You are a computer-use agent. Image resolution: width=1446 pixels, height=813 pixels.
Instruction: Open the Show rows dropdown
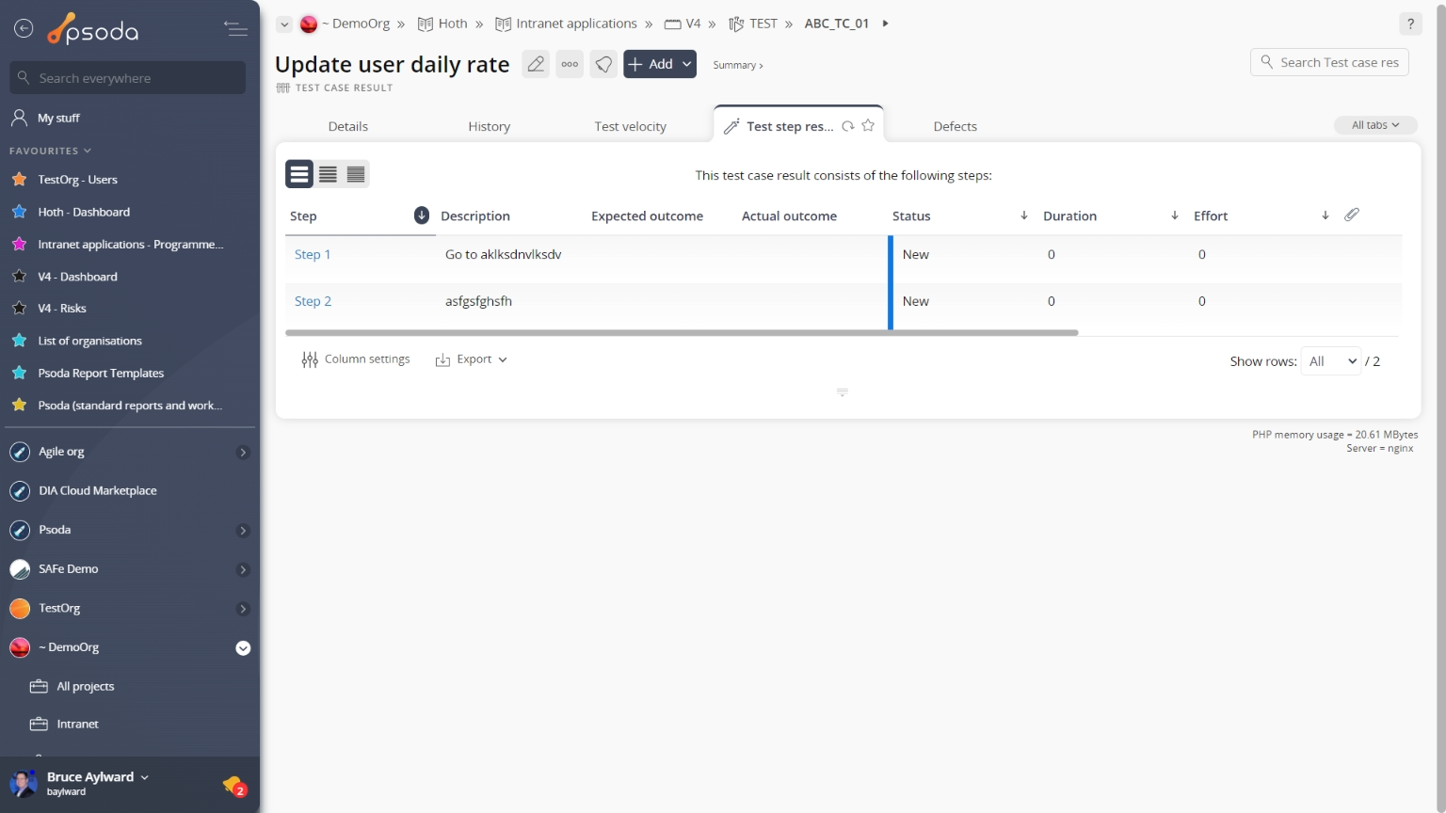click(1330, 361)
